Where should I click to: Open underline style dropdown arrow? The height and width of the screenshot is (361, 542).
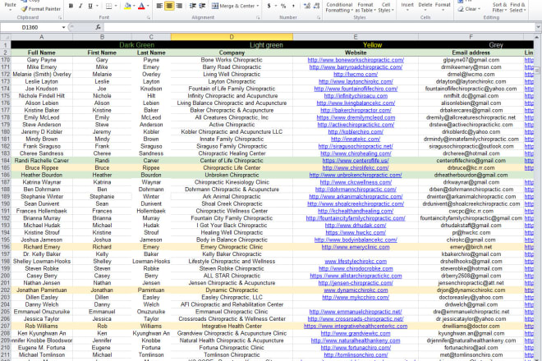pyautogui.click(x=97, y=6)
